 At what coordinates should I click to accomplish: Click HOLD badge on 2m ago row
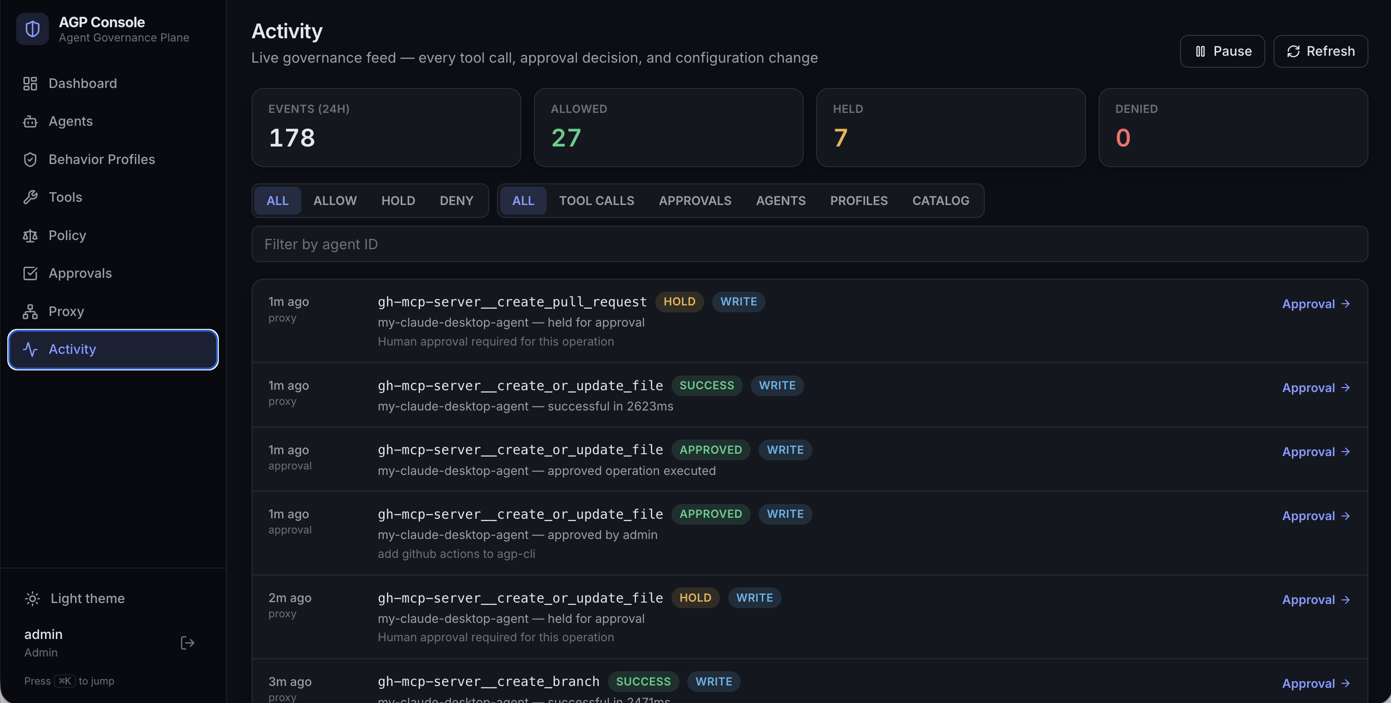tap(695, 598)
